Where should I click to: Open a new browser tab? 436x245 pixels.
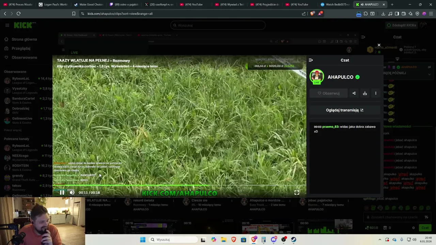pyautogui.click(x=392, y=4)
